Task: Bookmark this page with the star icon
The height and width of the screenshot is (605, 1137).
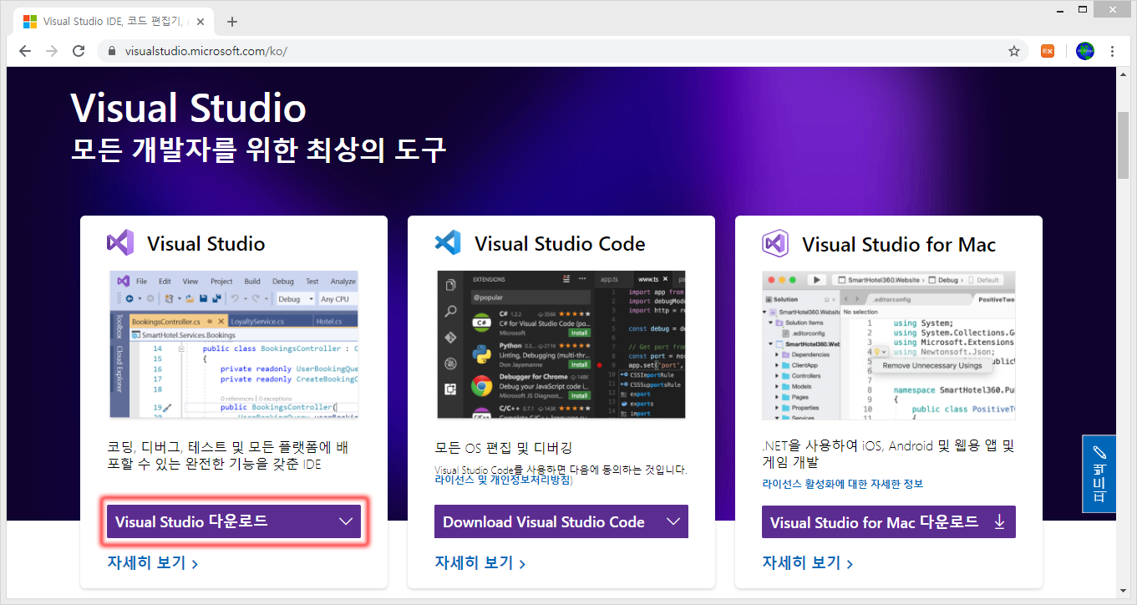Action: [x=1014, y=51]
